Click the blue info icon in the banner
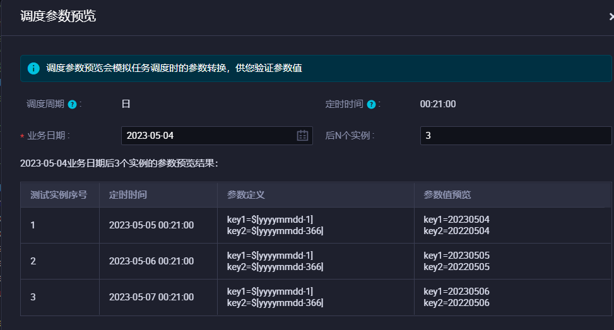Viewport: 614px width, 330px height. tap(33, 68)
